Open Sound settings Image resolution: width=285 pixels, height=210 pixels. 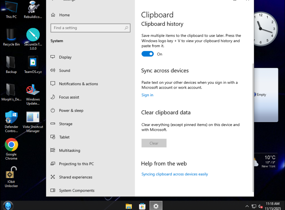point(64,71)
